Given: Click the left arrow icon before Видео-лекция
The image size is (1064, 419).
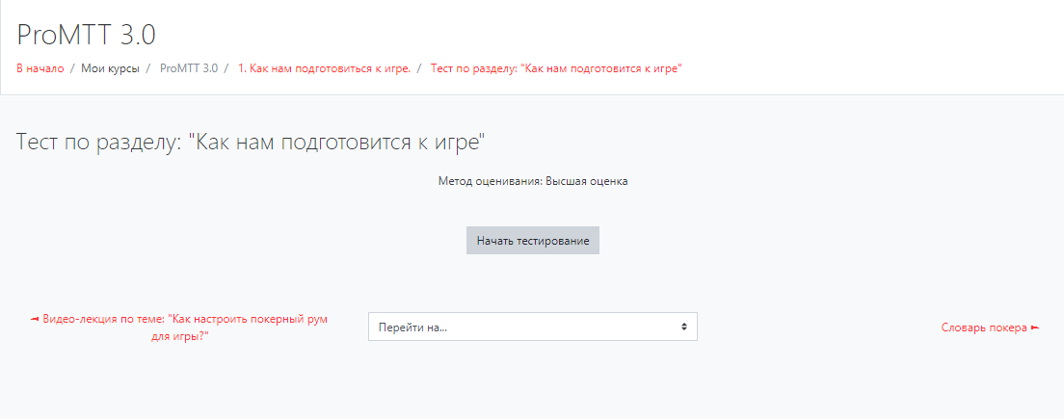Looking at the screenshot, I should point(36,319).
